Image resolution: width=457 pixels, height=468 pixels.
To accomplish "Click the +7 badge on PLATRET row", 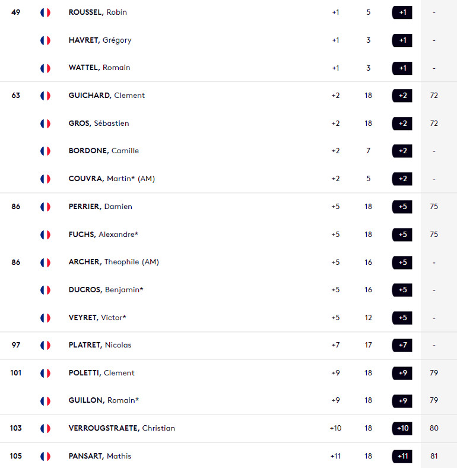I will (402, 345).
